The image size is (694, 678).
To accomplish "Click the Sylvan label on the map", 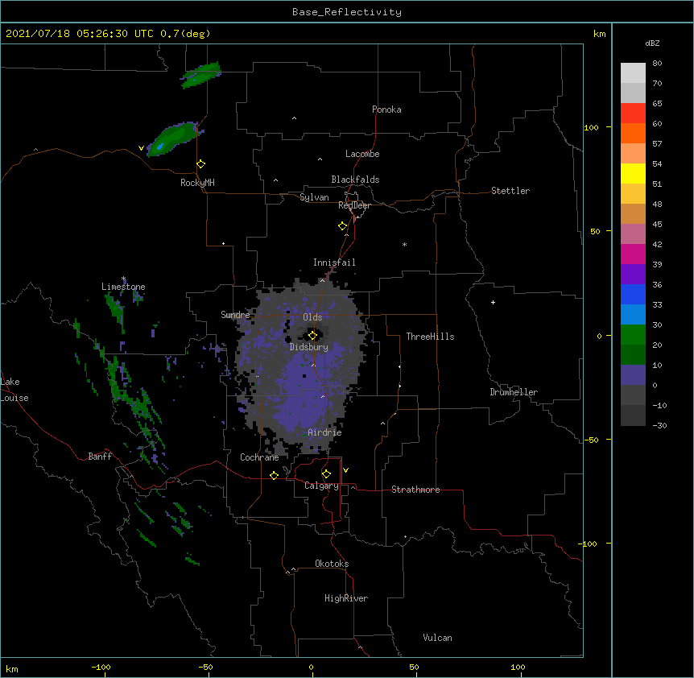I will [314, 197].
